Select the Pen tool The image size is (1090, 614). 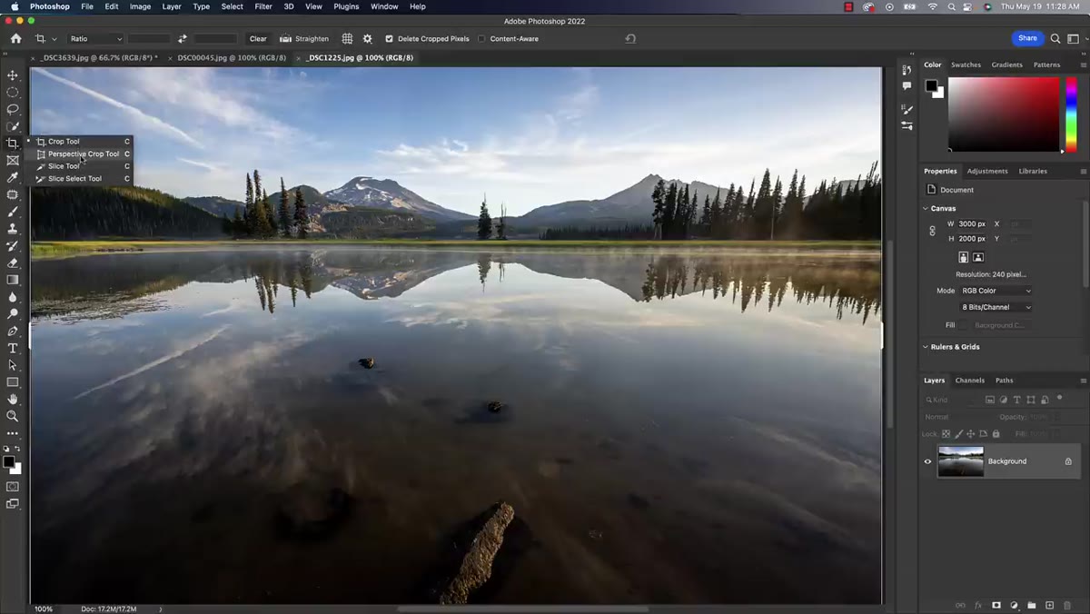point(13,332)
